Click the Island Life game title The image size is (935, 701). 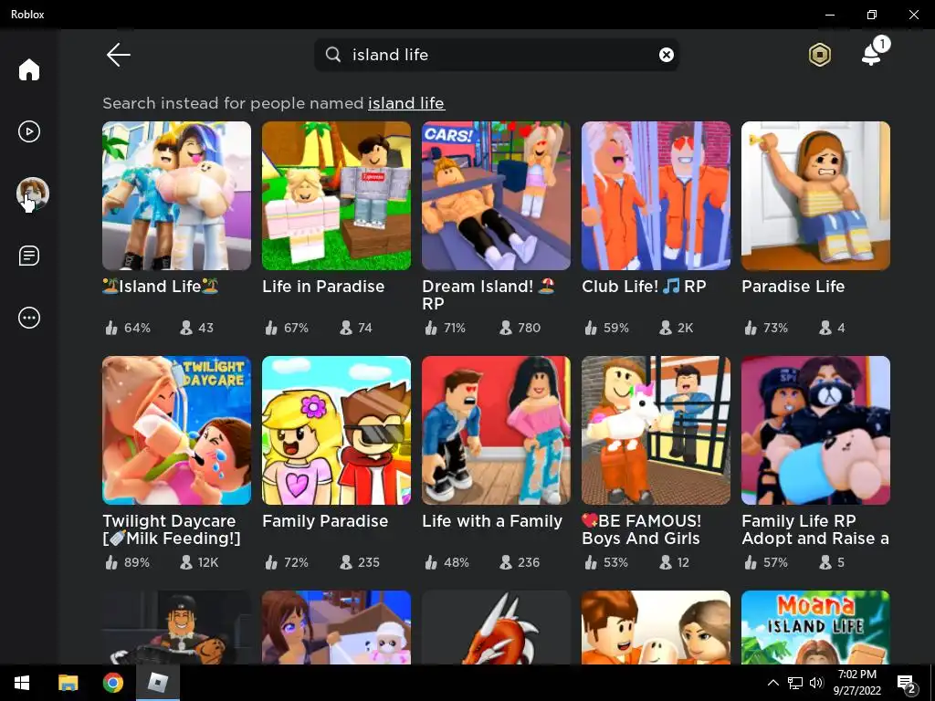[161, 286]
